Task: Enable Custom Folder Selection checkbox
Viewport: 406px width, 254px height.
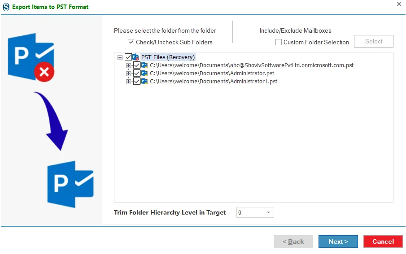Action: coord(279,42)
